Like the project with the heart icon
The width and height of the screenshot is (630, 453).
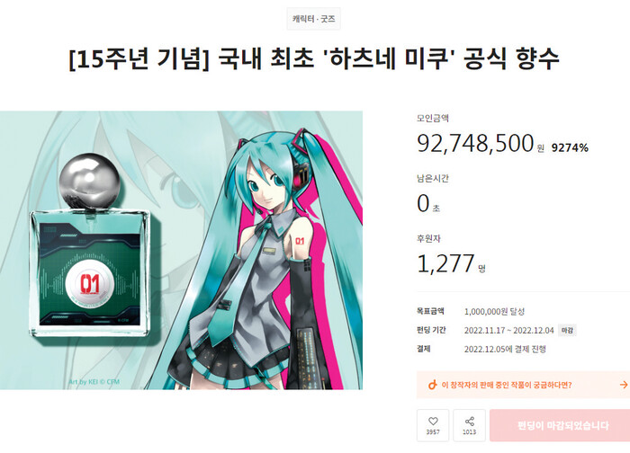tap(433, 425)
